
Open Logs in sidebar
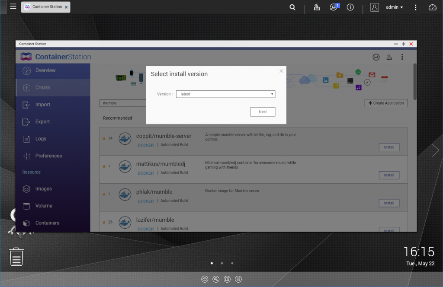pos(53,139)
